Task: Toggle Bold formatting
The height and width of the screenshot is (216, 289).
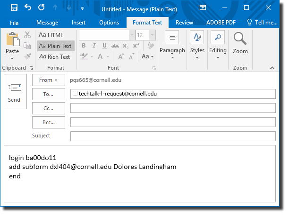Action: coord(84,46)
